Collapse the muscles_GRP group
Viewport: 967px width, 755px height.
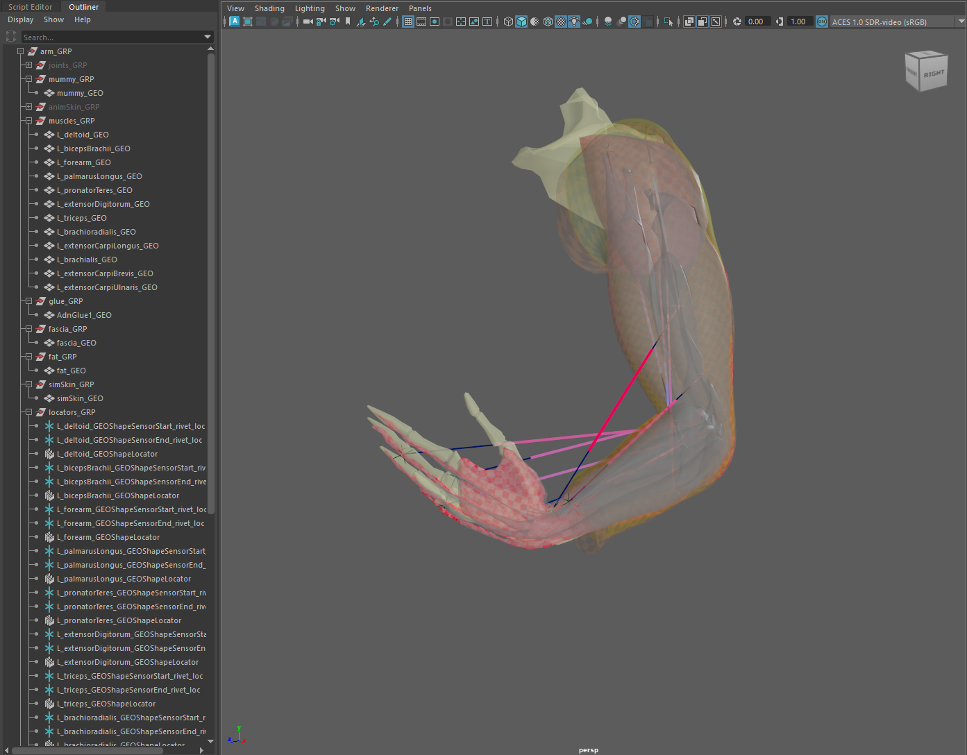coord(28,121)
